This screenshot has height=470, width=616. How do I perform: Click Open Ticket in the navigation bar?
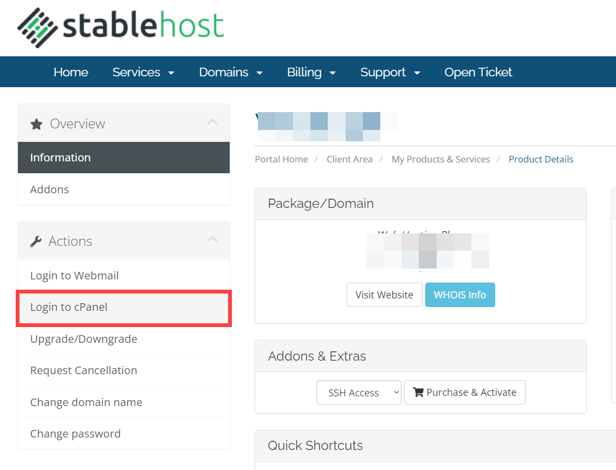click(478, 71)
